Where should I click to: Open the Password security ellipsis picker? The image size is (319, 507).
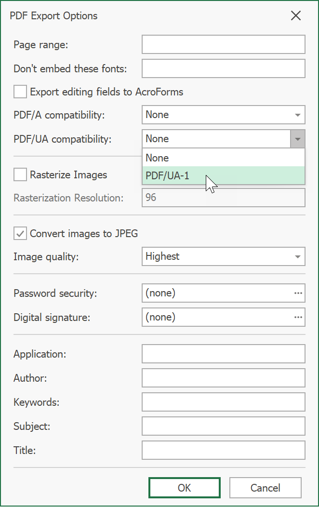coord(299,293)
